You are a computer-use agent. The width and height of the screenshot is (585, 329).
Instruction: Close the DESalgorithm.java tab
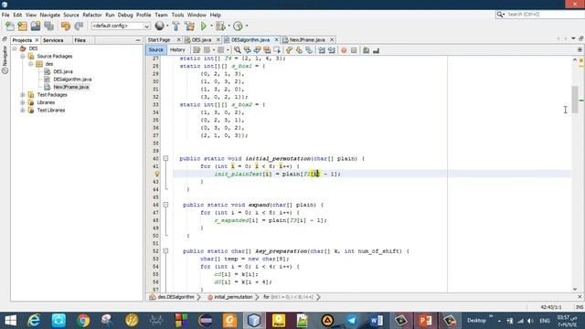coord(276,39)
